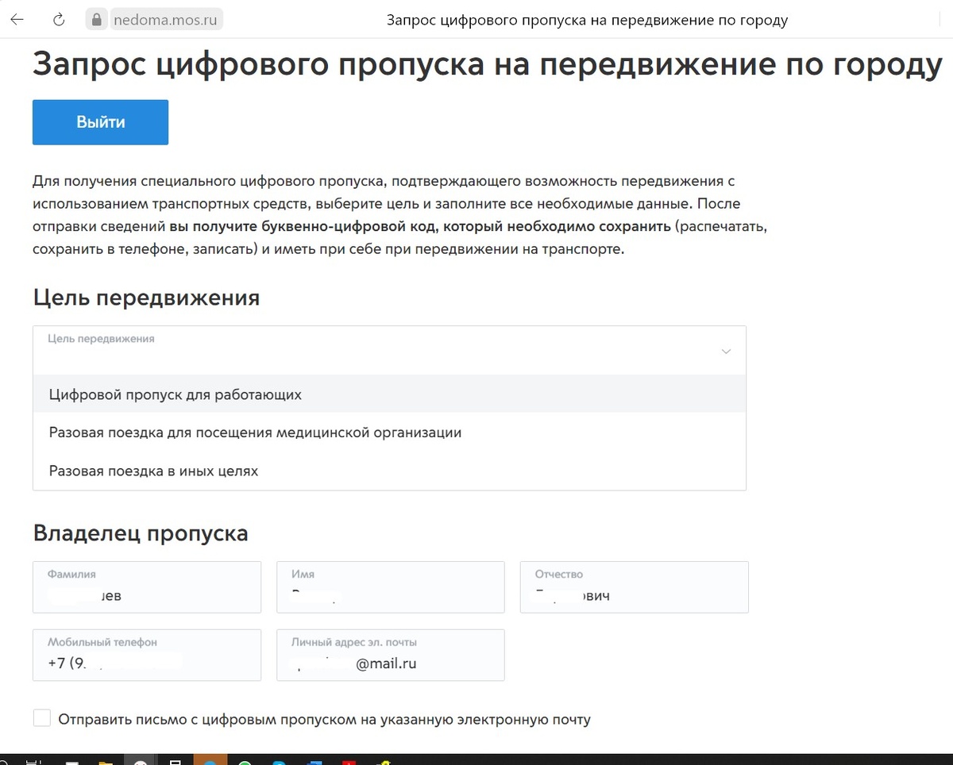The height and width of the screenshot is (765, 953).
Task: Click the Мобильный телефон field
Action: click(147, 660)
